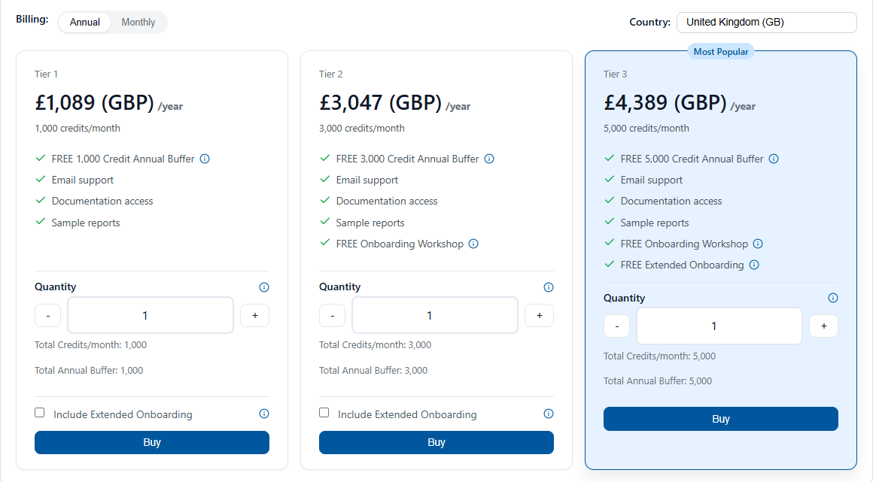The image size is (873, 482).
Task: Click Total Credits/month: 3,000 text
Action: click(376, 344)
